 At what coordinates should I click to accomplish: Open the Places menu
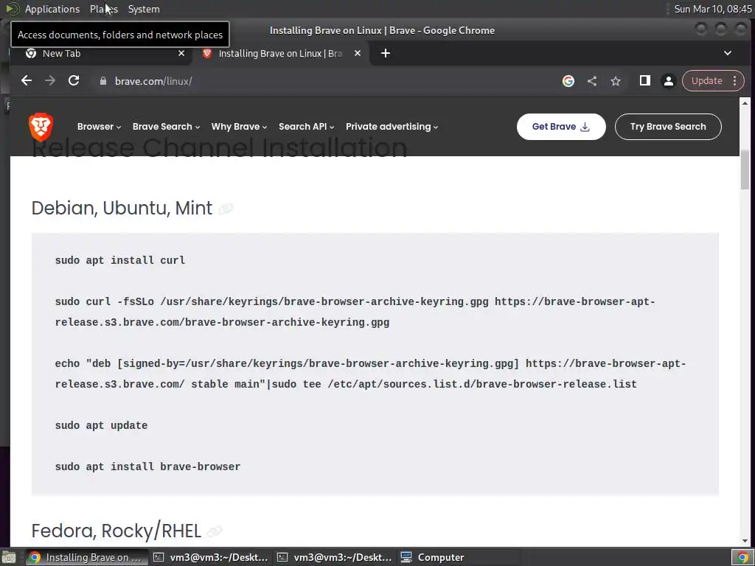(x=103, y=9)
